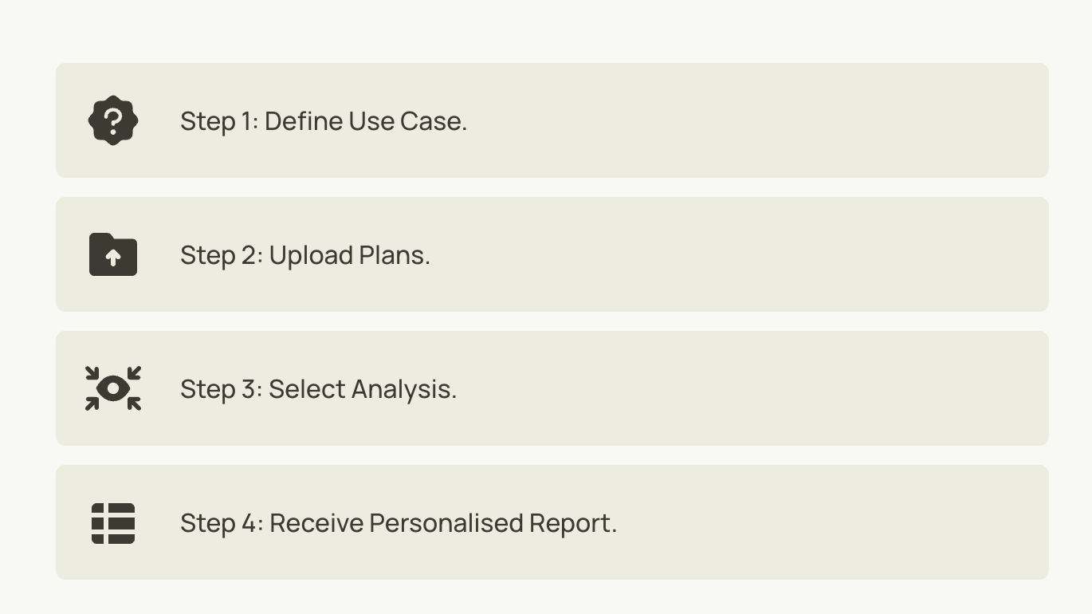1092x614 pixels.
Task: Click the words 'Upload Plans'
Action: coord(349,255)
